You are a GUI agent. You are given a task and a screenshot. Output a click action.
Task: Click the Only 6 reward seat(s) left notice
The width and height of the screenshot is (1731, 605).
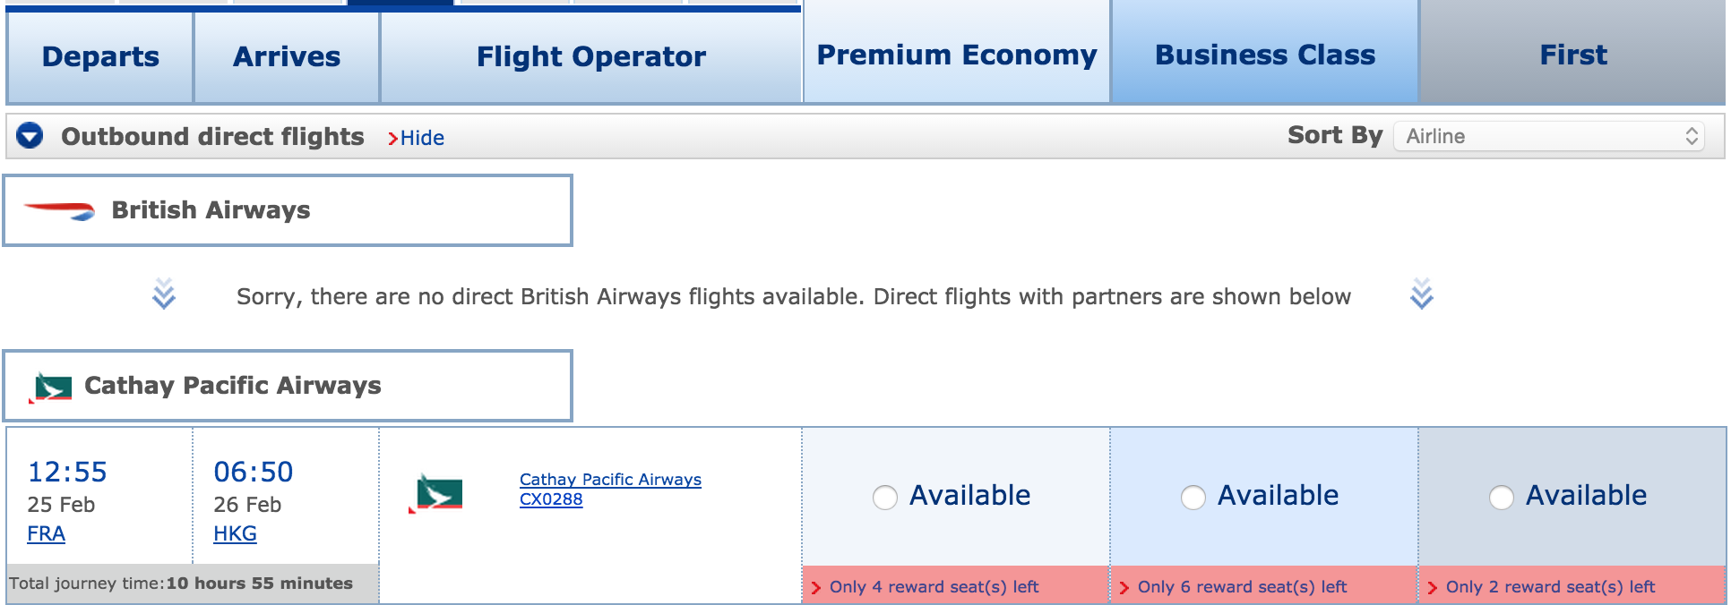[x=1242, y=587]
